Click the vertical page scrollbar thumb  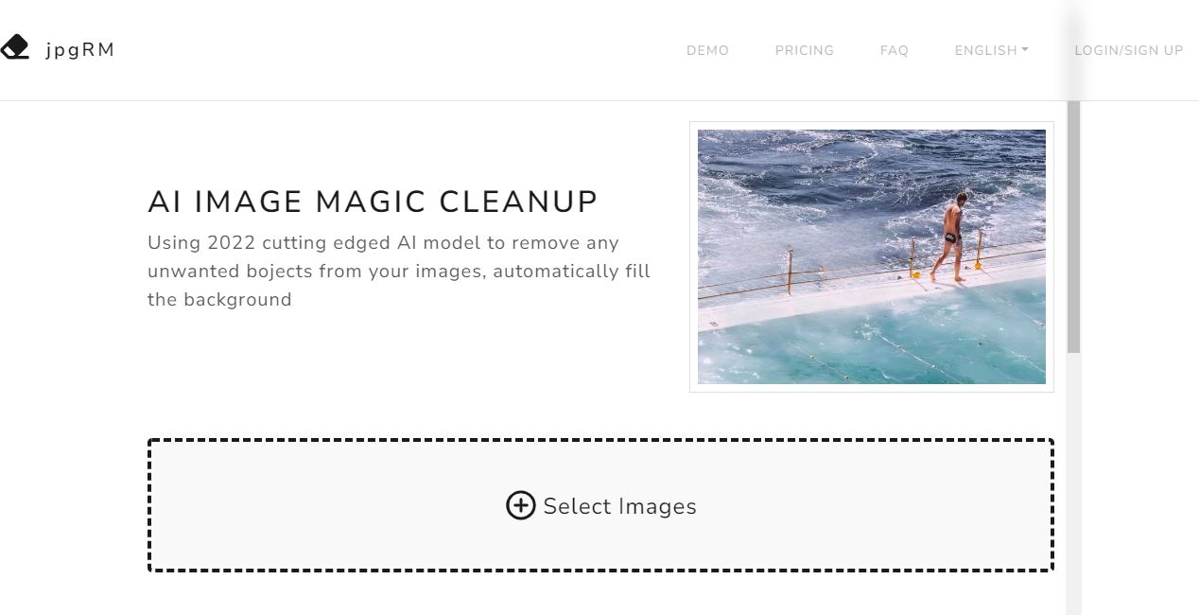coord(1073,227)
